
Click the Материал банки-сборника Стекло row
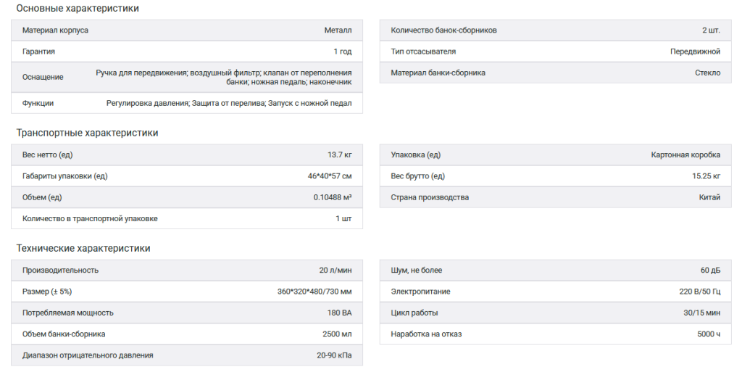tap(556, 73)
